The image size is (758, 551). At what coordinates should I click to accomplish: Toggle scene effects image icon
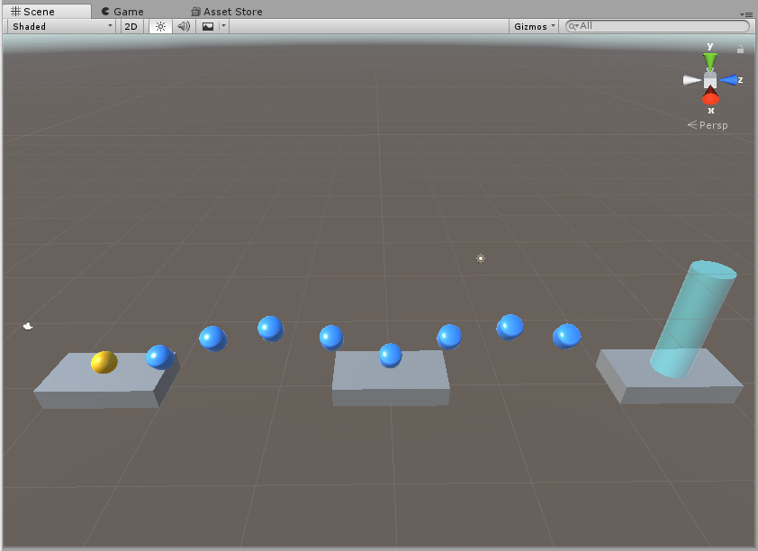click(x=208, y=27)
